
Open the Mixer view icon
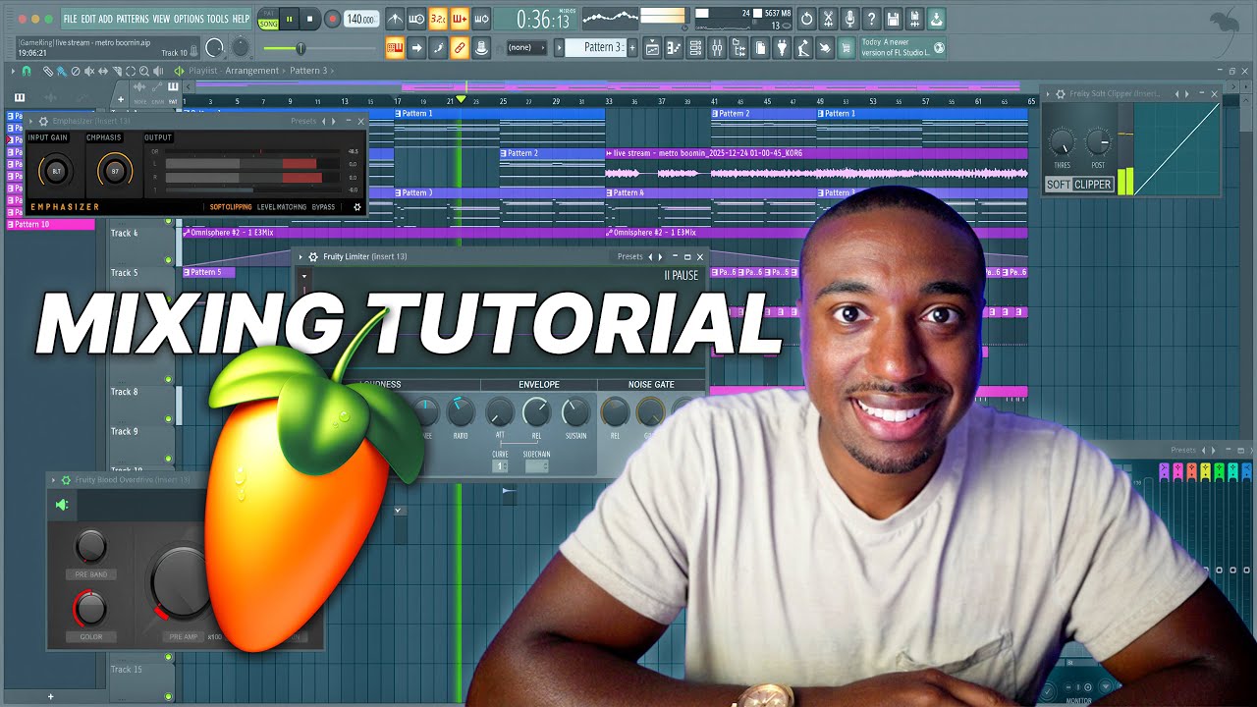pyautogui.click(x=717, y=47)
